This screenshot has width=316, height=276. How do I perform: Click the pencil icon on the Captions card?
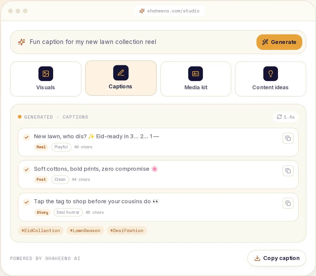pos(121,73)
